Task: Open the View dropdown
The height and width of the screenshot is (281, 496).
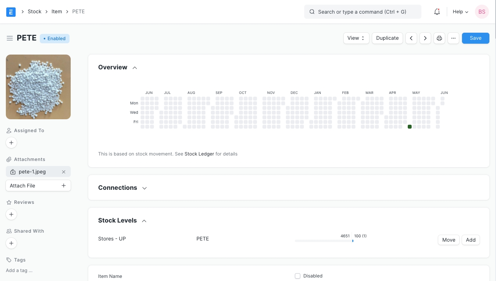Action: tap(356, 38)
